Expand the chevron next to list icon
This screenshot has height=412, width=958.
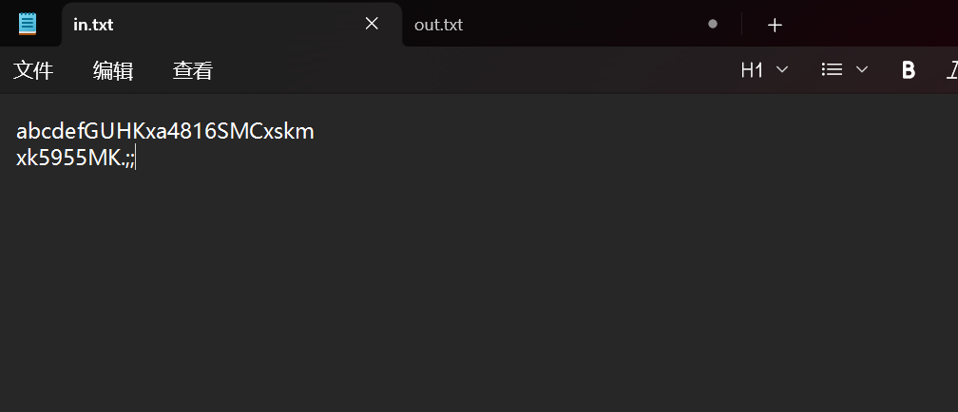862,69
